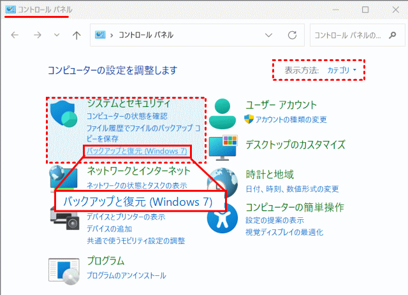
Task: Open プログラム category heading
Action: (x=106, y=261)
